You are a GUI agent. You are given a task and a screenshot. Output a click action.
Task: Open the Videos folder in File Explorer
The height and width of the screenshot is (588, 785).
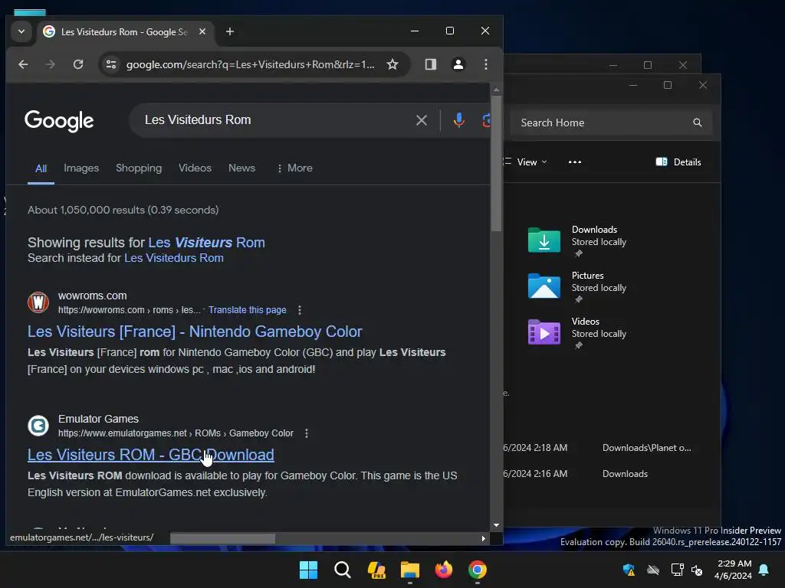click(x=577, y=333)
